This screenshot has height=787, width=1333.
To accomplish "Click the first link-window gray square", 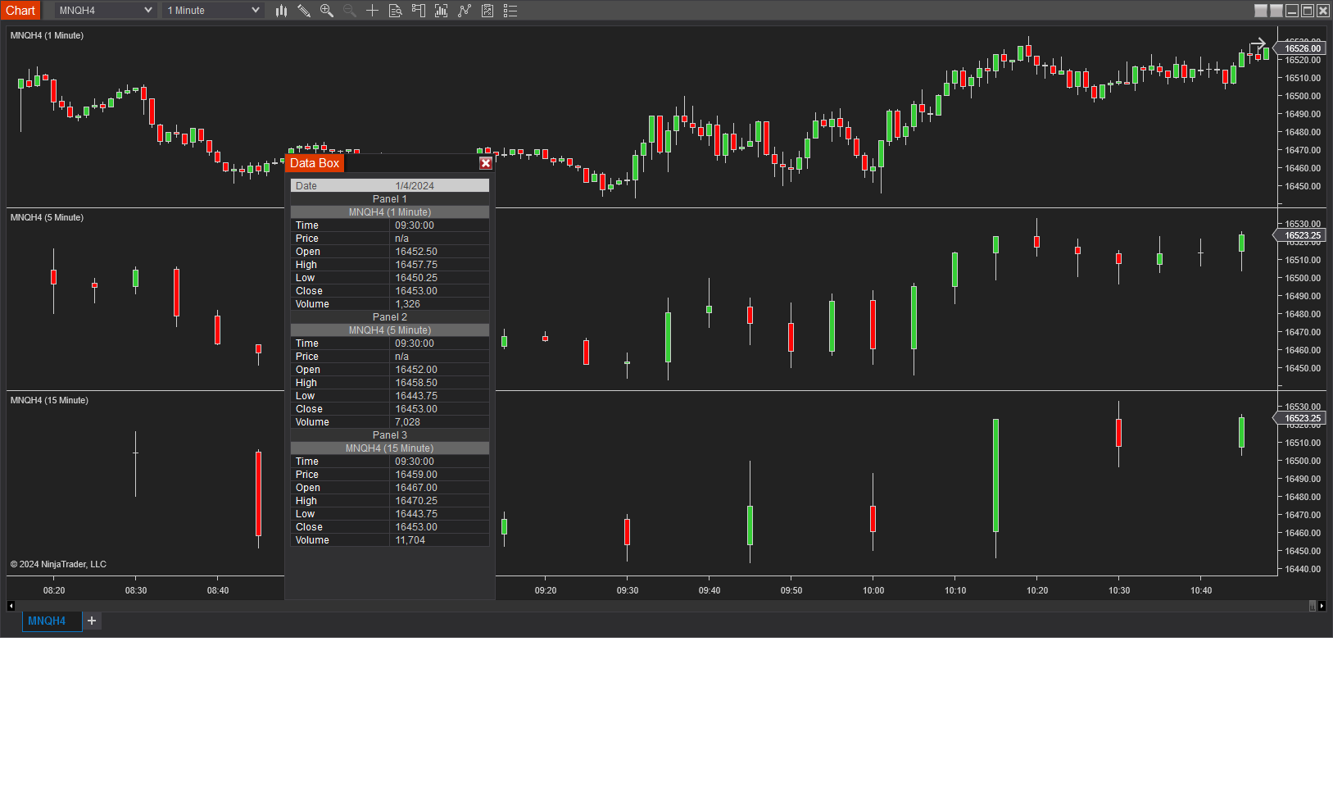I will (x=1261, y=11).
